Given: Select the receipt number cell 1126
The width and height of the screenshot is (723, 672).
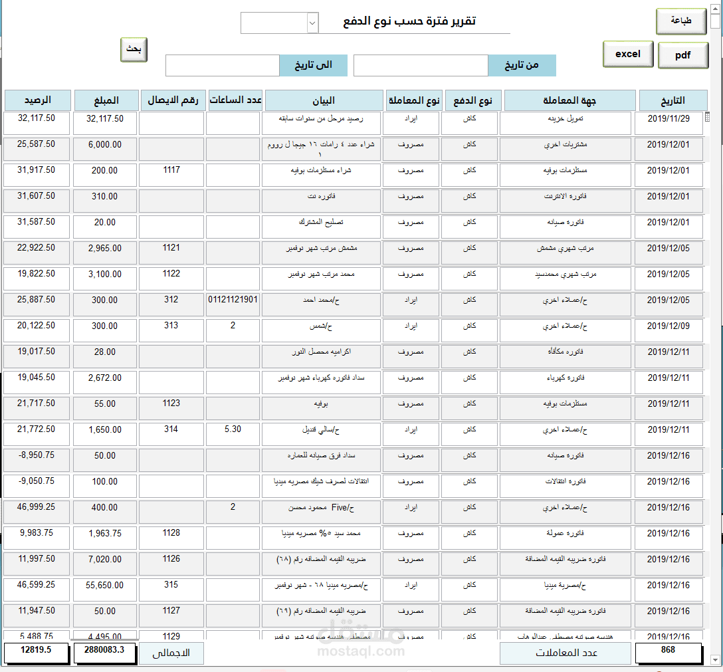Looking at the screenshot, I should tap(171, 564).
